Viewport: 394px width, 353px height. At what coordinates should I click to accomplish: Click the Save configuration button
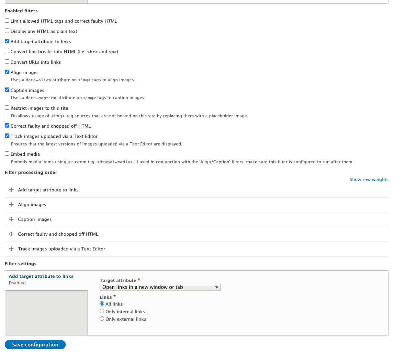click(x=35, y=344)
